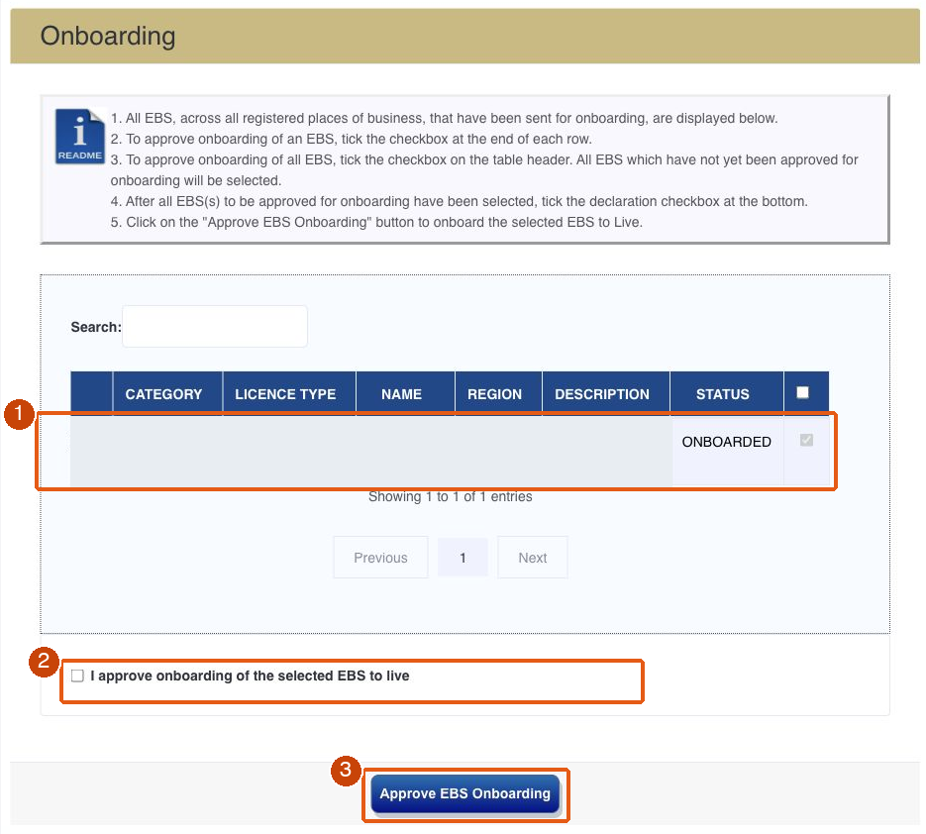Sort by the NAME column header

[405, 394]
